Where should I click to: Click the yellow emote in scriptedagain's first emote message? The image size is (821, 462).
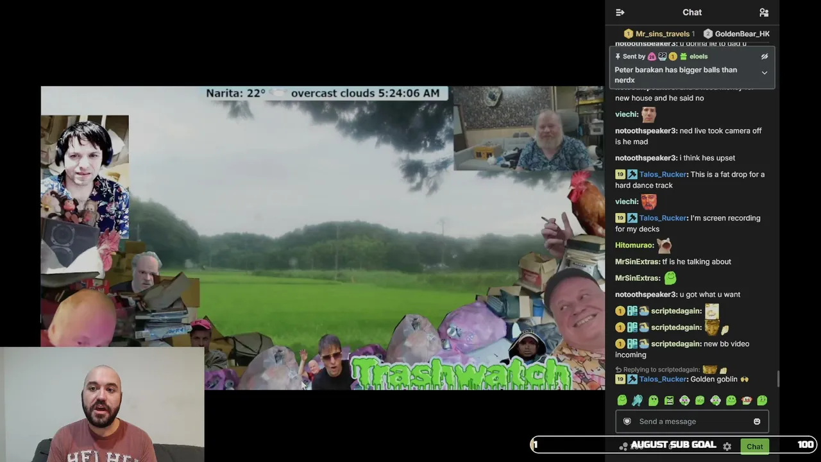[712, 311]
